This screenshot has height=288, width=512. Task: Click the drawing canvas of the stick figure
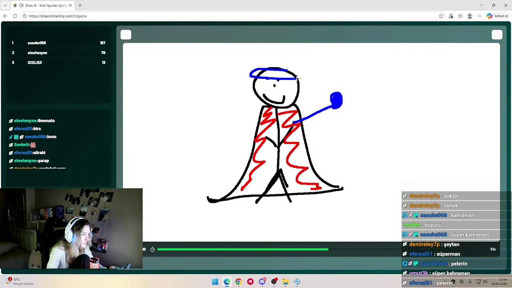[x=311, y=142]
